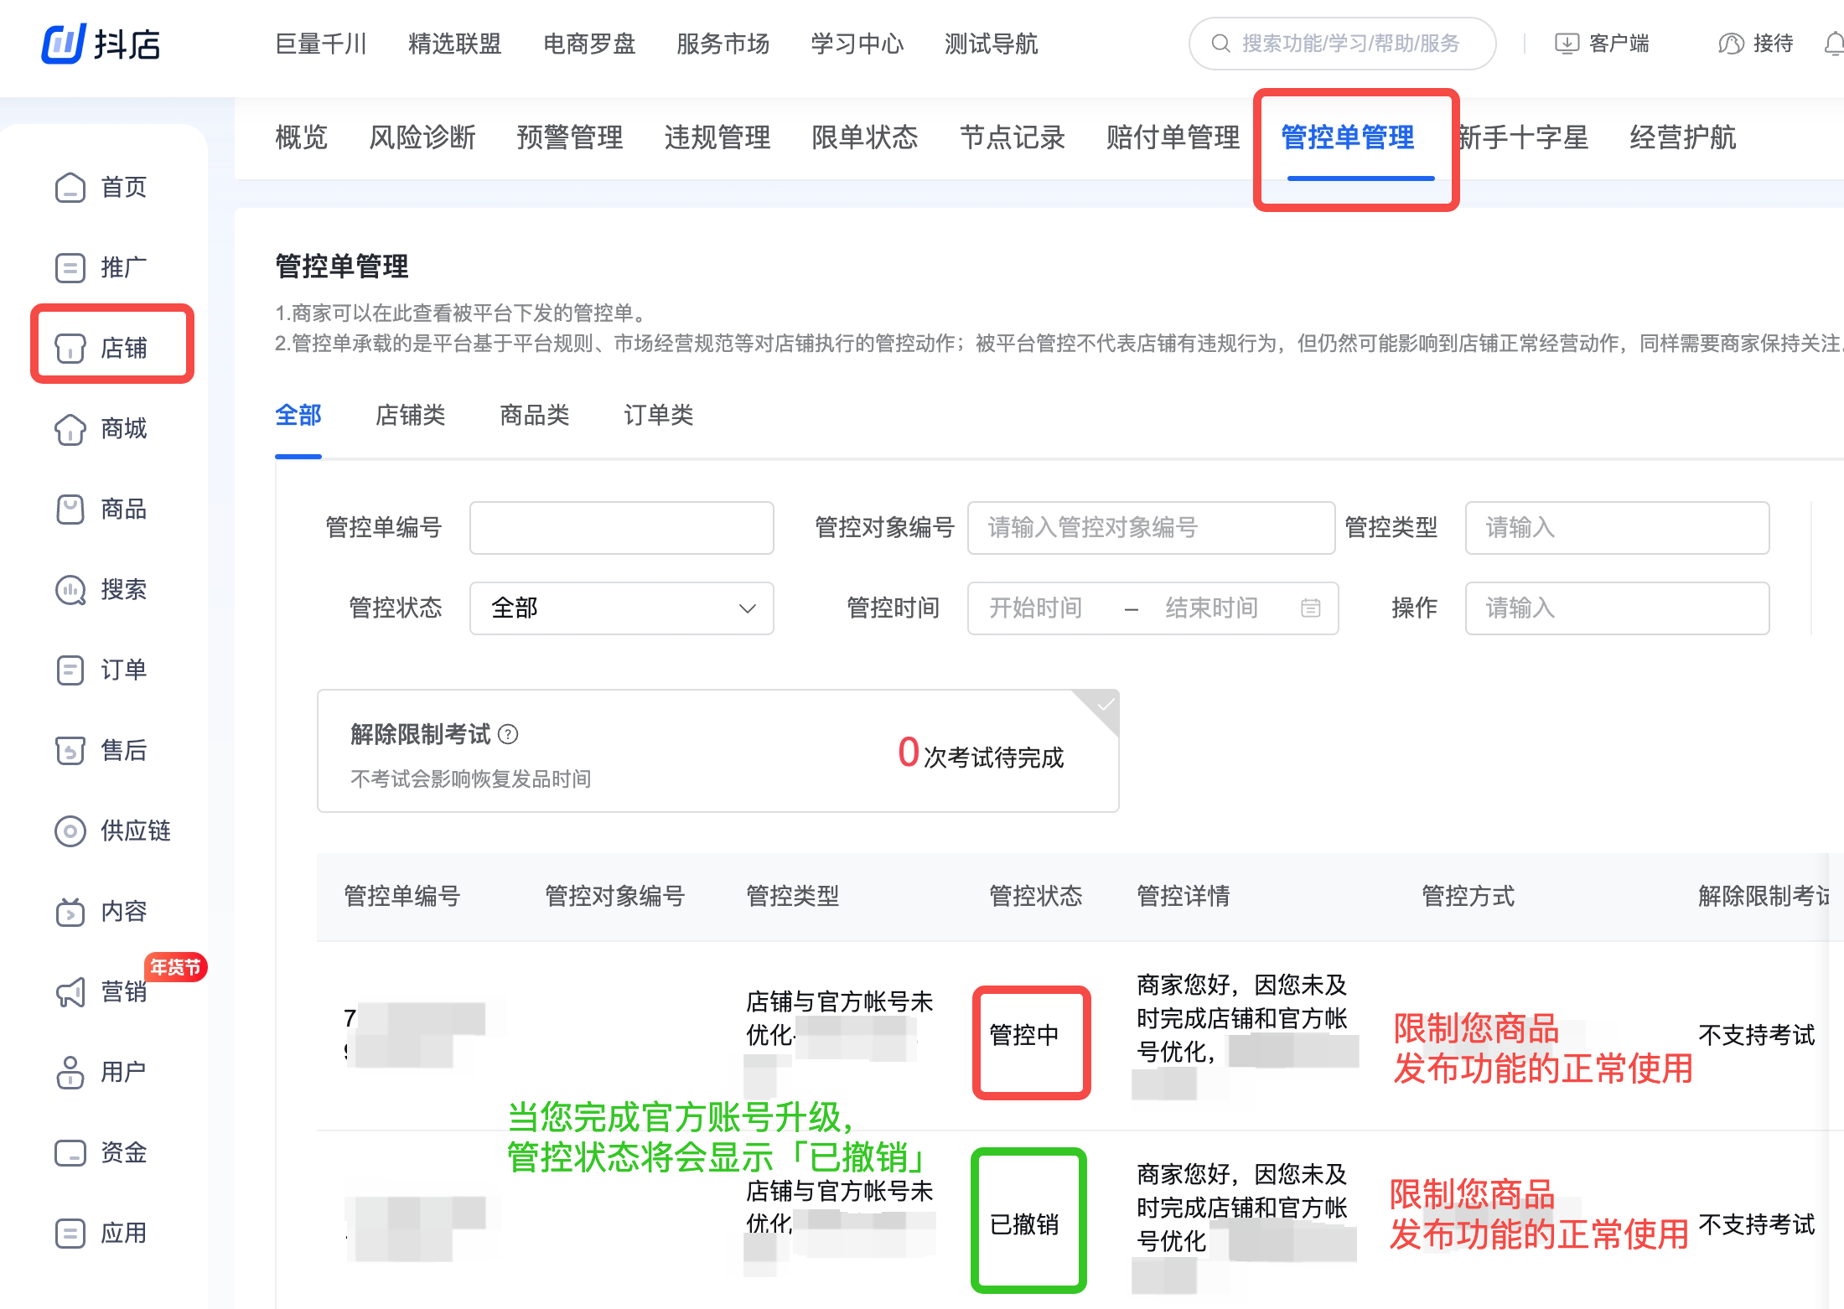The width and height of the screenshot is (1844, 1309).
Task: Open the 管控类型 selection field
Action: point(1616,528)
